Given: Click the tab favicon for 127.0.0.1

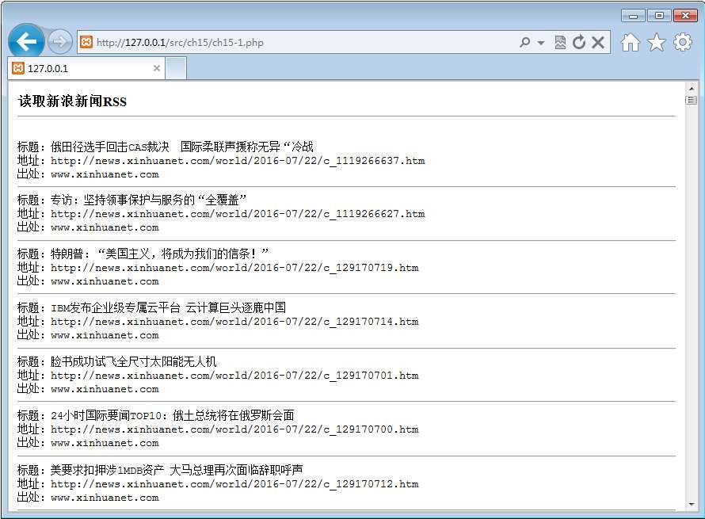Looking at the screenshot, I should pyautogui.click(x=18, y=68).
